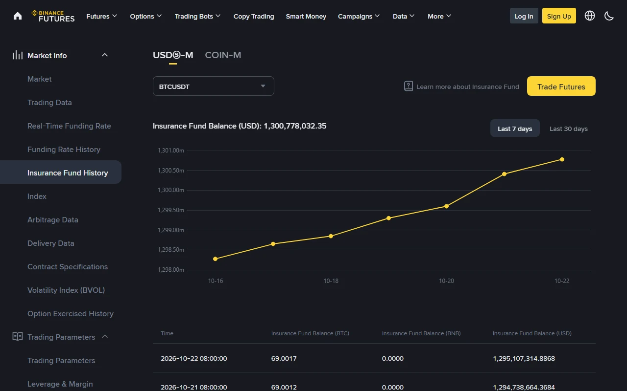The height and width of the screenshot is (391, 627).
Task: Toggle dark mode moon icon
Action: (609, 16)
